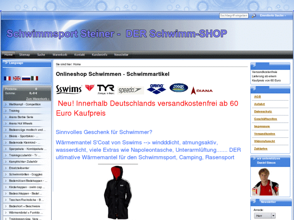Open Trainingszubehör category
Screen dimensions: 294x220
click(27, 155)
